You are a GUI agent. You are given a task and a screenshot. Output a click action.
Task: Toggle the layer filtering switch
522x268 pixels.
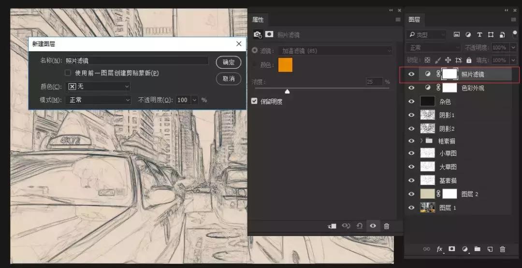point(515,34)
